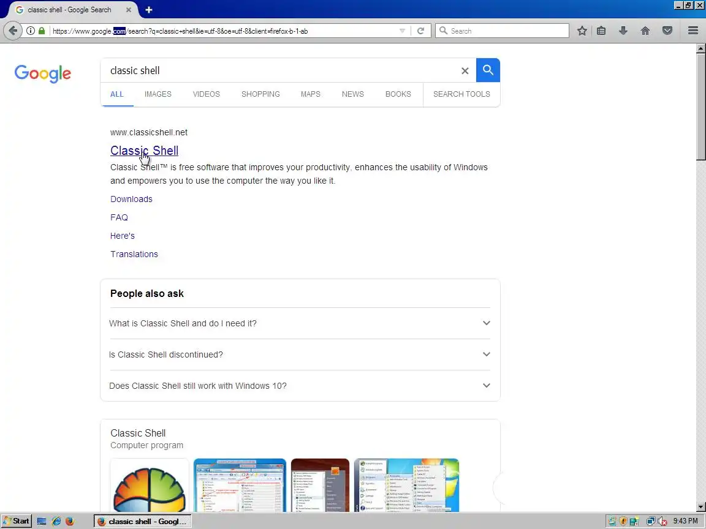Save page to Pocket icon
706x529 pixels.
(x=667, y=31)
